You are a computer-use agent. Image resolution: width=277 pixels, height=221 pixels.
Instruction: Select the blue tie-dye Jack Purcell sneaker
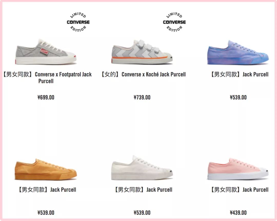click(238, 52)
